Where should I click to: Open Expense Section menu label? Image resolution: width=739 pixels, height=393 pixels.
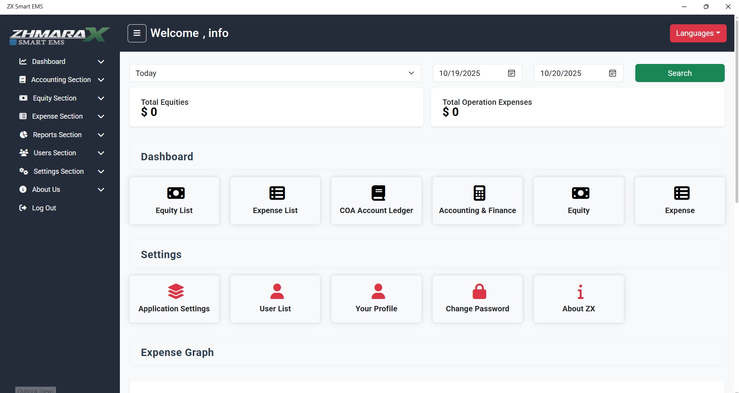point(57,116)
